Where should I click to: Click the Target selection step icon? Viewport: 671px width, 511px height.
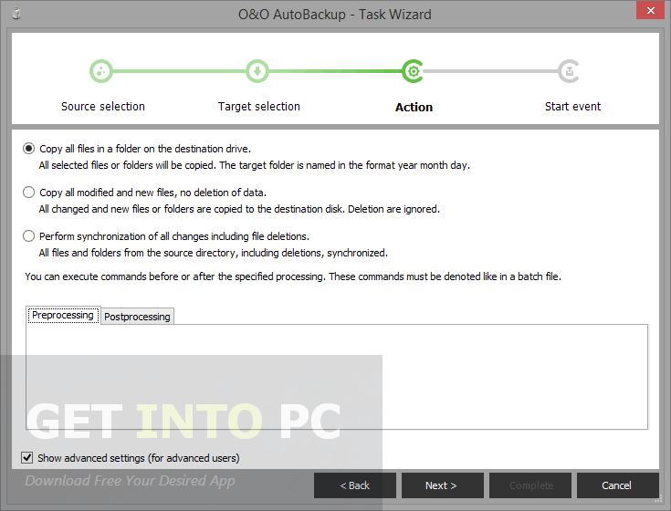257,71
